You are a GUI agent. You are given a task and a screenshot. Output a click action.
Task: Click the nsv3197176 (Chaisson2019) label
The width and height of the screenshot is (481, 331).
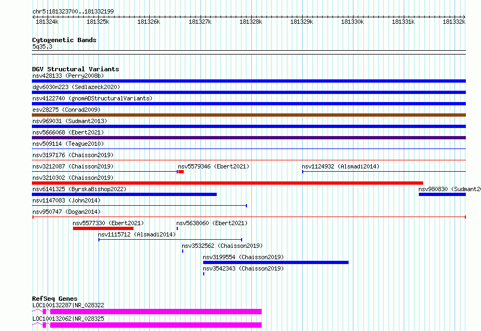coord(73,155)
